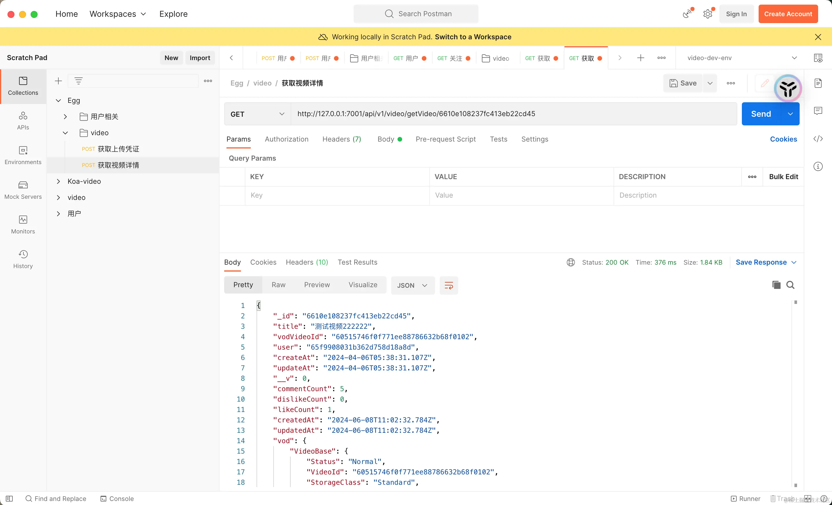Open response Headers (10) tab
Image resolution: width=832 pixels, height=505 pixels.
[307, 262]
